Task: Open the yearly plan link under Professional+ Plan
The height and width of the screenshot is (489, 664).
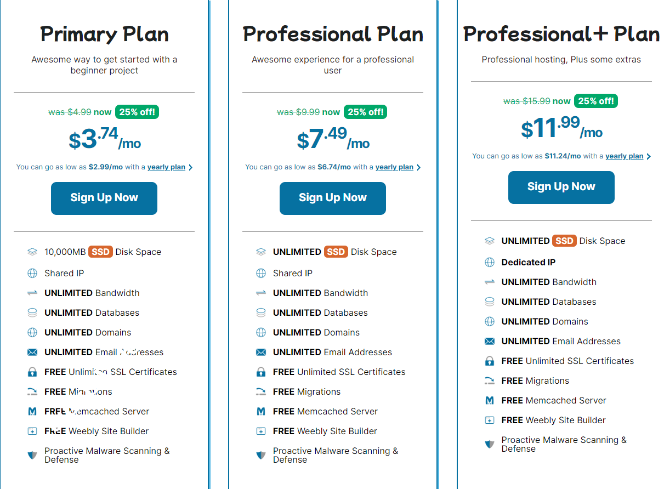Action: tap(624, 156)
